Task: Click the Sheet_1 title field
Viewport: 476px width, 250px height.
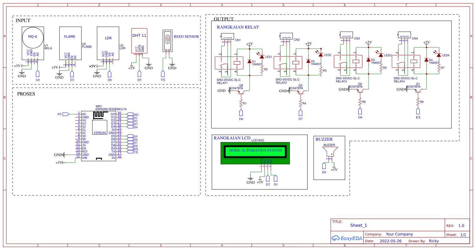Action: 359,225
